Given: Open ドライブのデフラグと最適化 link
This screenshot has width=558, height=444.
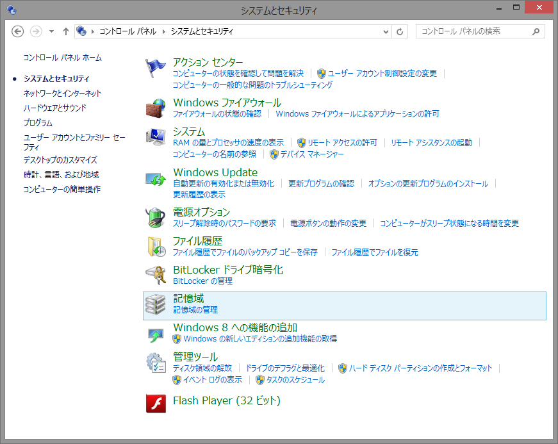Looking at the screenshot, I should 285,368.
